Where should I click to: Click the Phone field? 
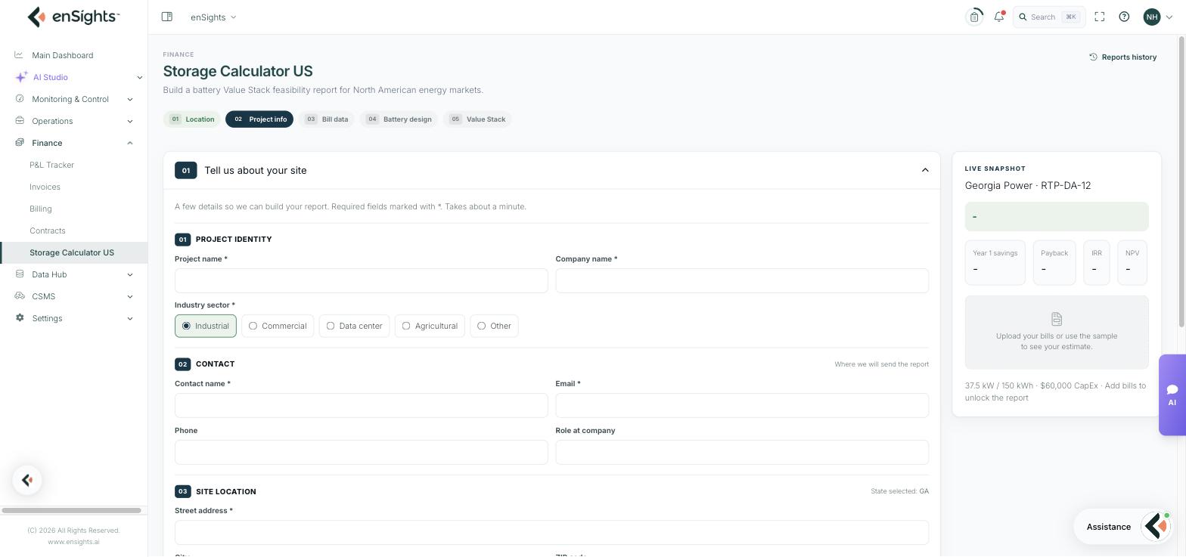tap(362, 453)
